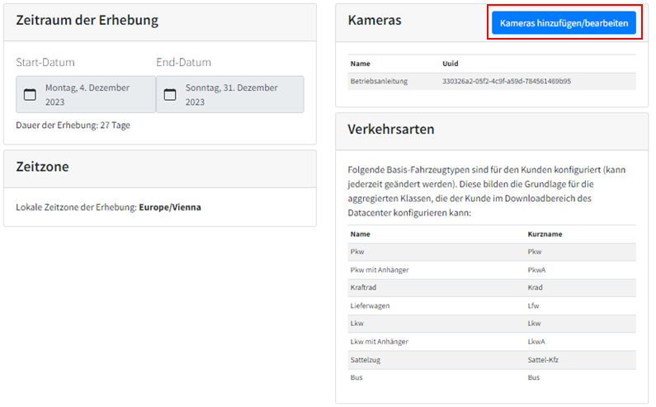656x407 pixels.
Task: Click the short name PkwA
Action: click(536, 270)
